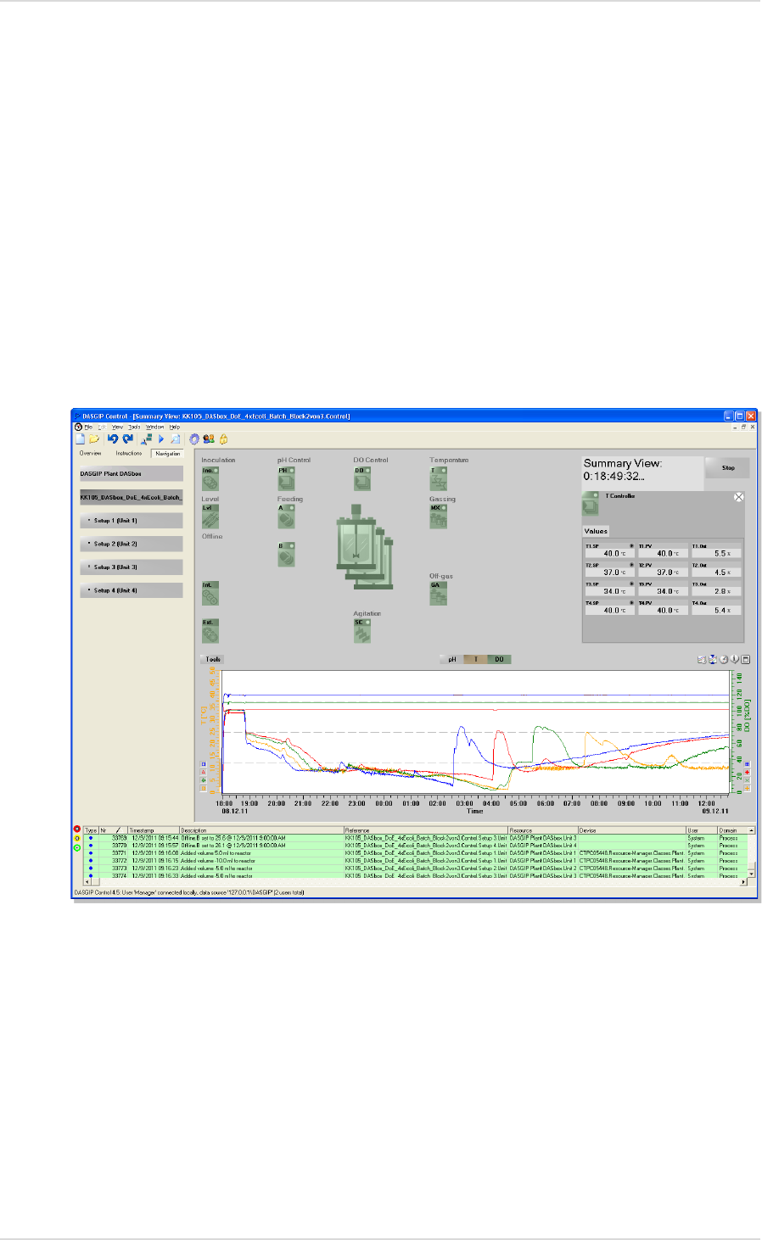Open the Feeding B pump icon

(286, 555)
